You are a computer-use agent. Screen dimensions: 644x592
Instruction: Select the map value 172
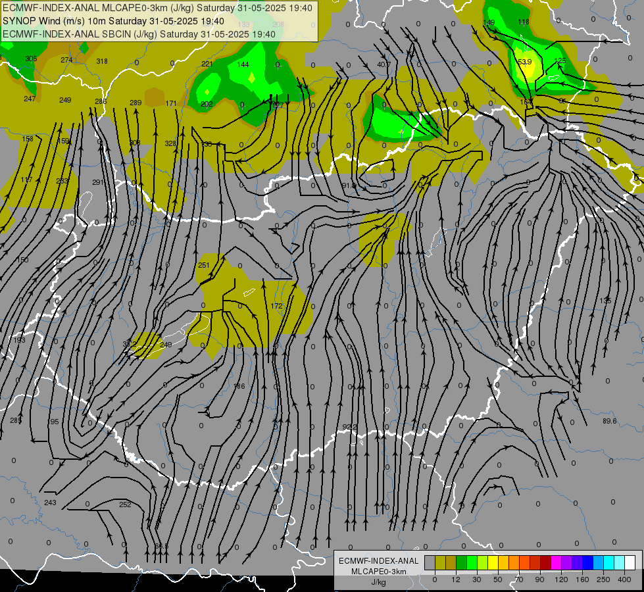[277, 306]
